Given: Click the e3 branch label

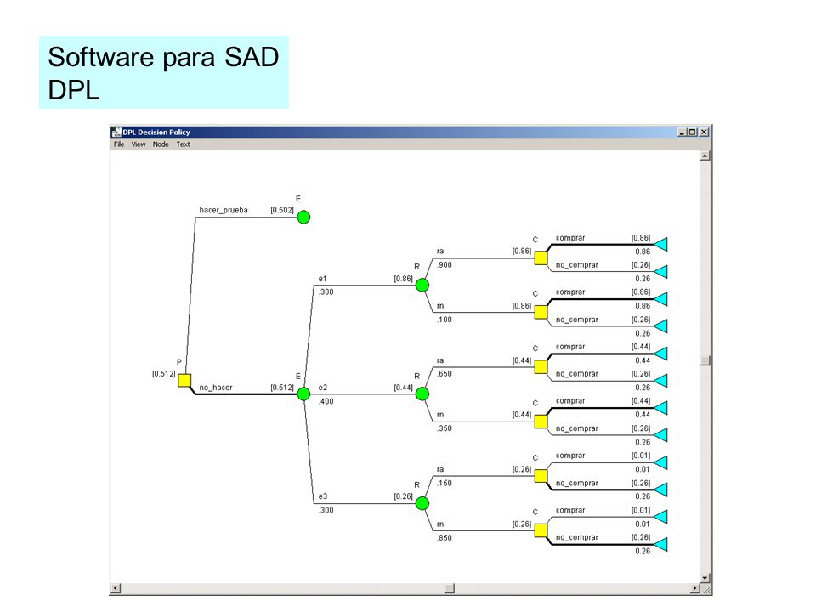Looking at the screenshot, I should pyautogui.click(x=323, y=496).
